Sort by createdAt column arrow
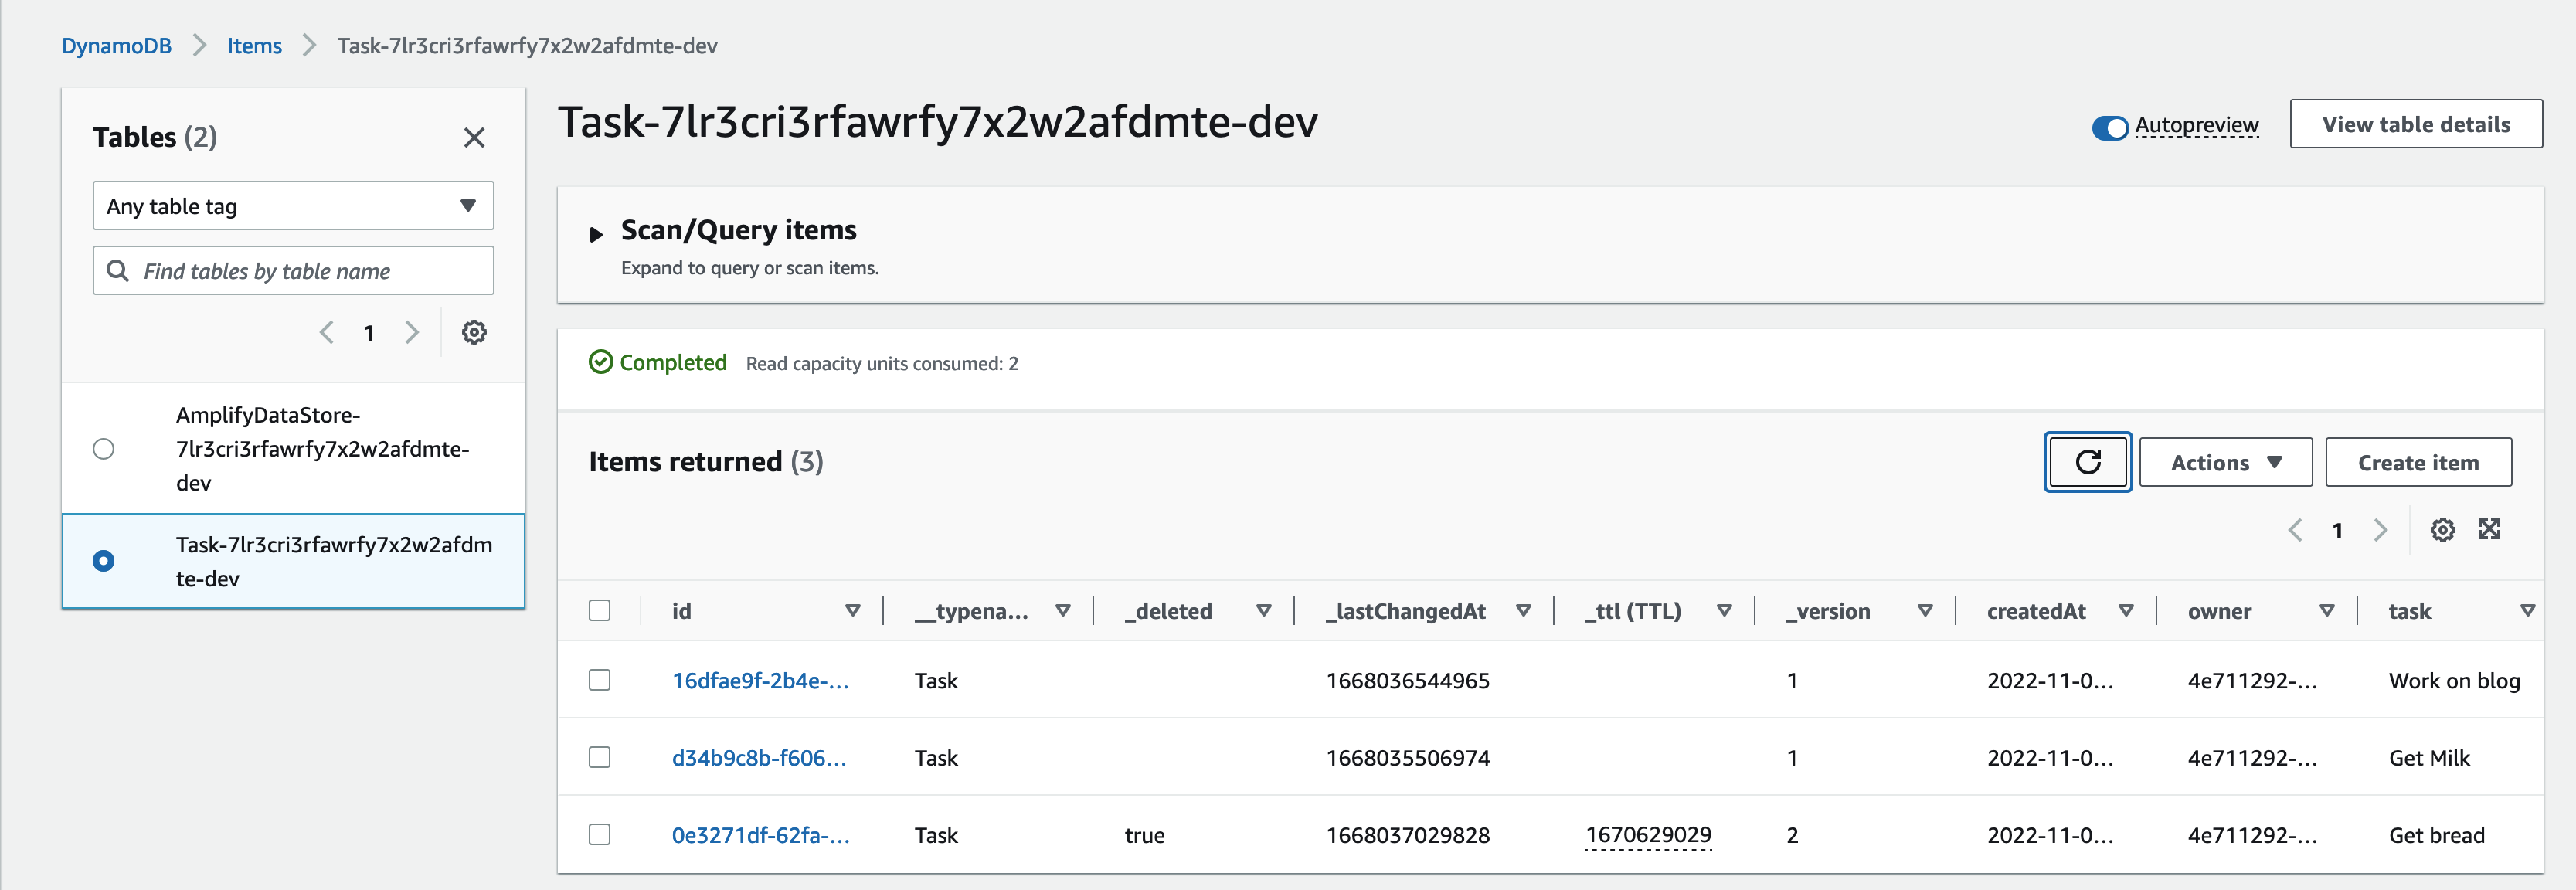This screenshot has width=2576, height=890. [2126, 610]
